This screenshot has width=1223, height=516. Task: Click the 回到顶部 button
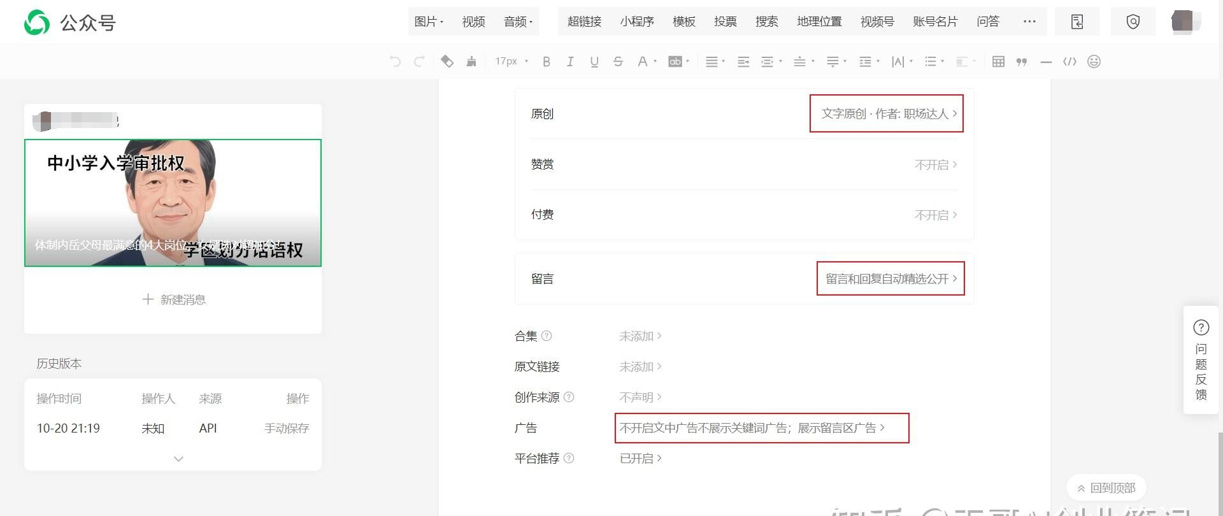(1106, 488)
